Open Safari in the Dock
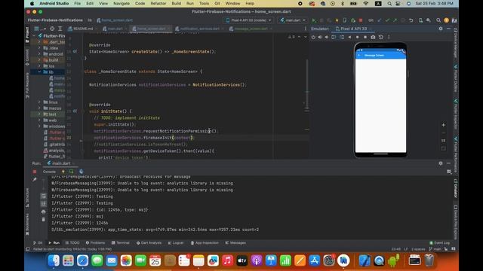This screenshot has height=271, width=483. click(x=82, y=260)
